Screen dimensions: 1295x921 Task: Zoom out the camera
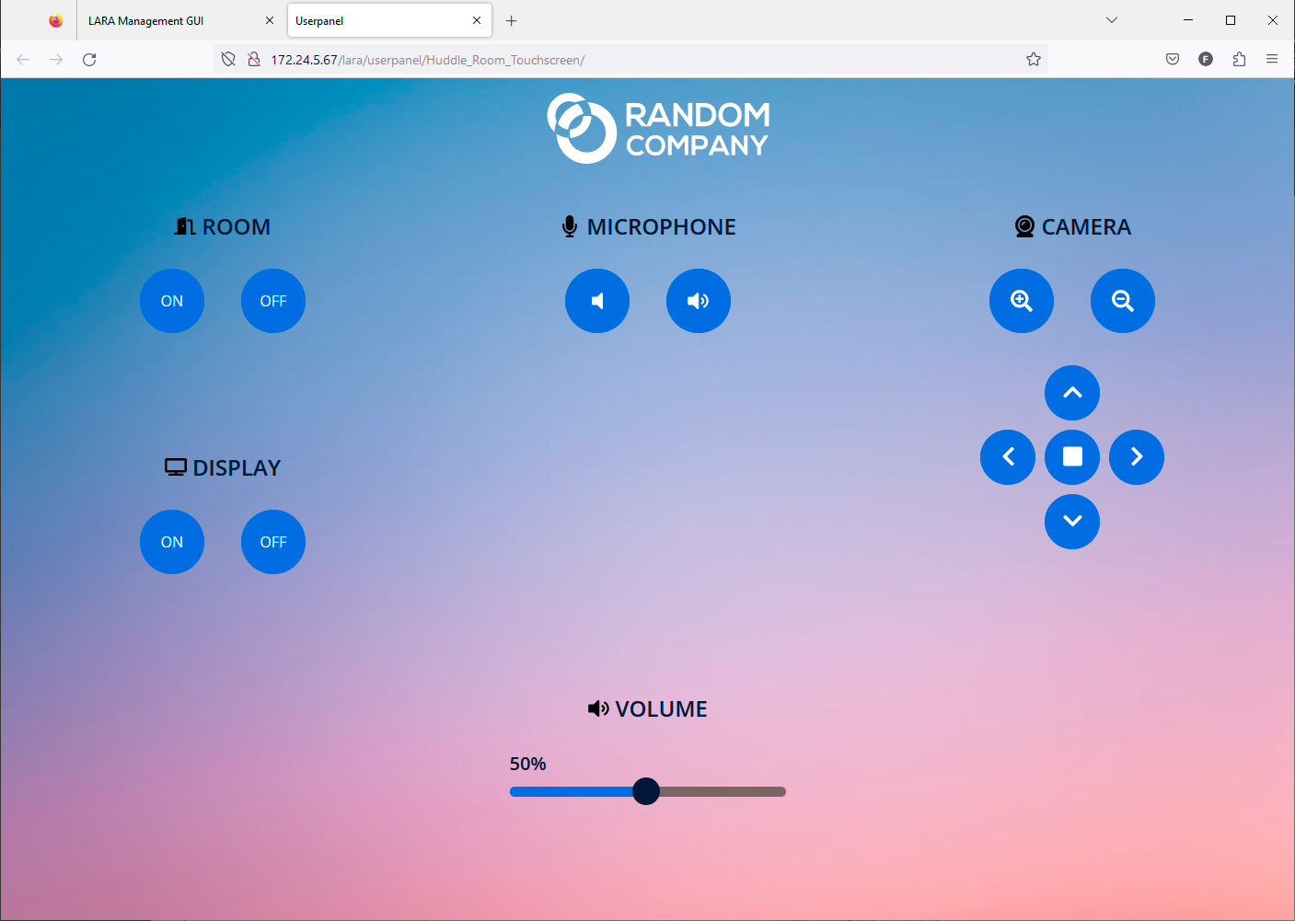(1123, 301)
